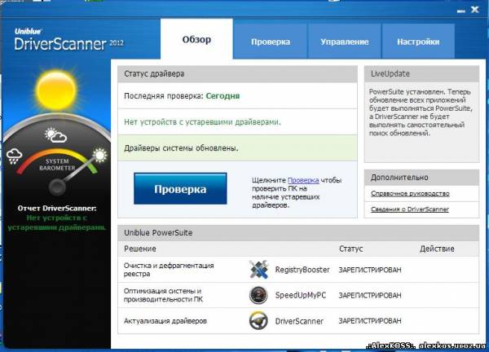Close the DriverScanner window

pyautogui.click(x=475, y=10)
